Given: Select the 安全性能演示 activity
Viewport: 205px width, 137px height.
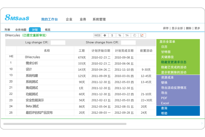Looking at the screenshot, I should (35, 100).
